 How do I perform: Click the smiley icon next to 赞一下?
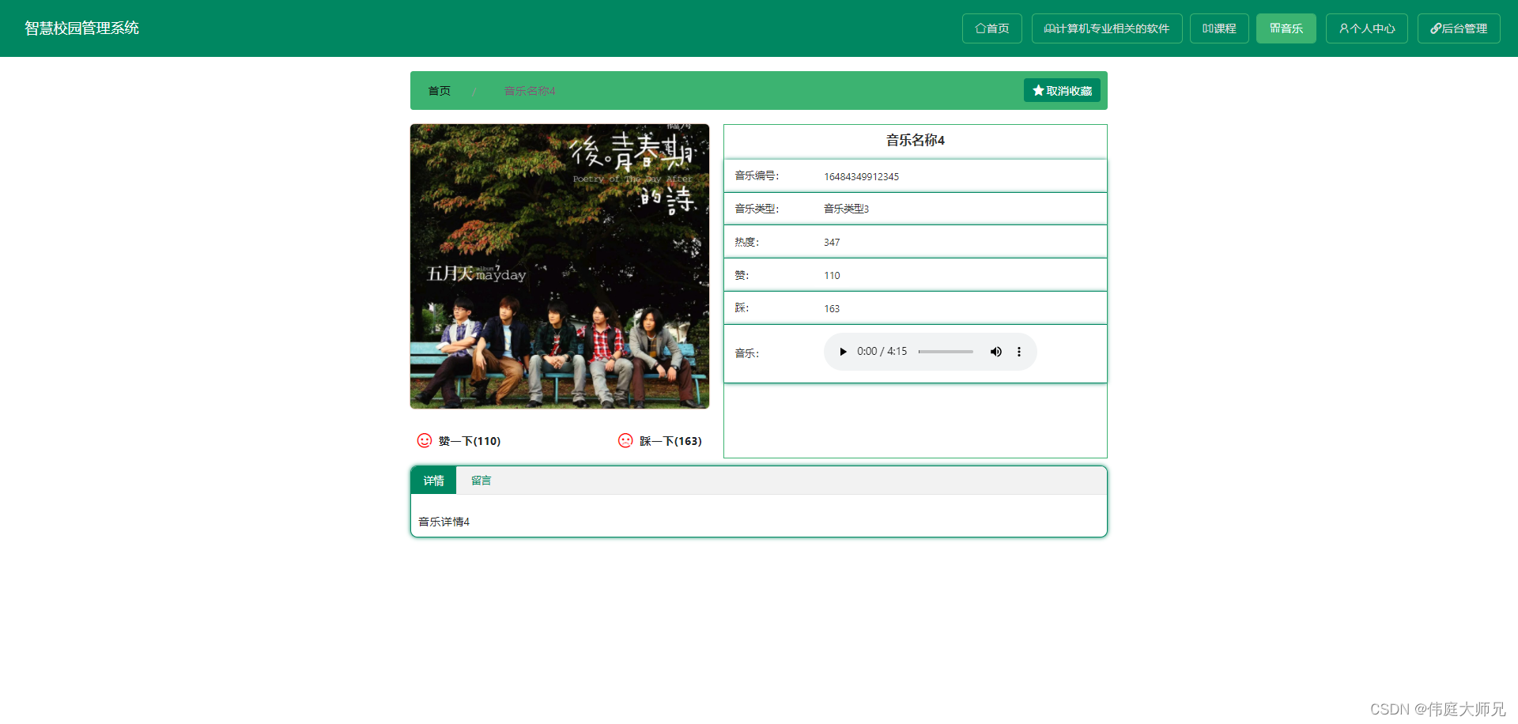click(x=425, y=440)
